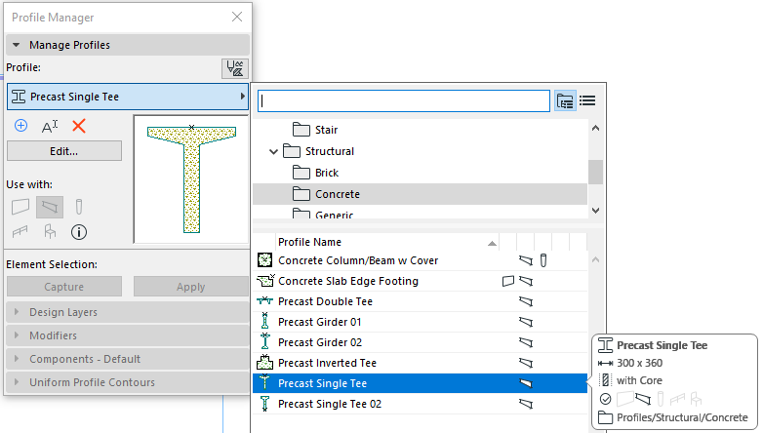Toggle Use with Wall icon

point(20,207)
